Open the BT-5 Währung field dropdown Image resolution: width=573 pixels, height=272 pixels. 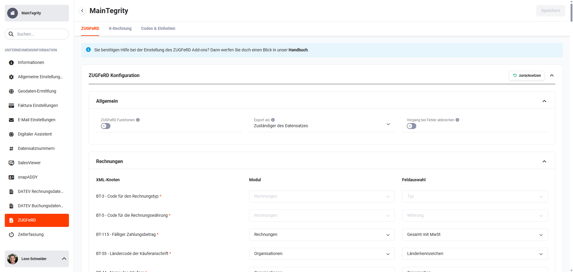tap(475, 216)
